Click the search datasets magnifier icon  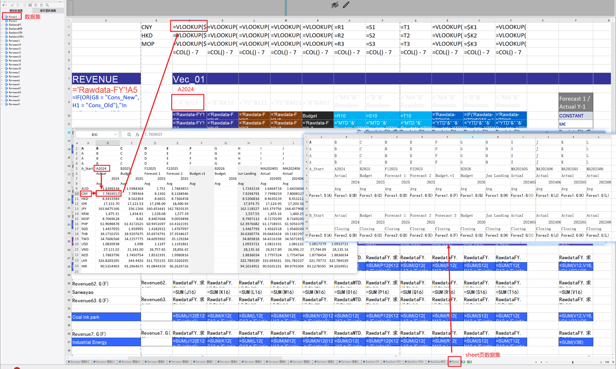click(x=47, y=5)
